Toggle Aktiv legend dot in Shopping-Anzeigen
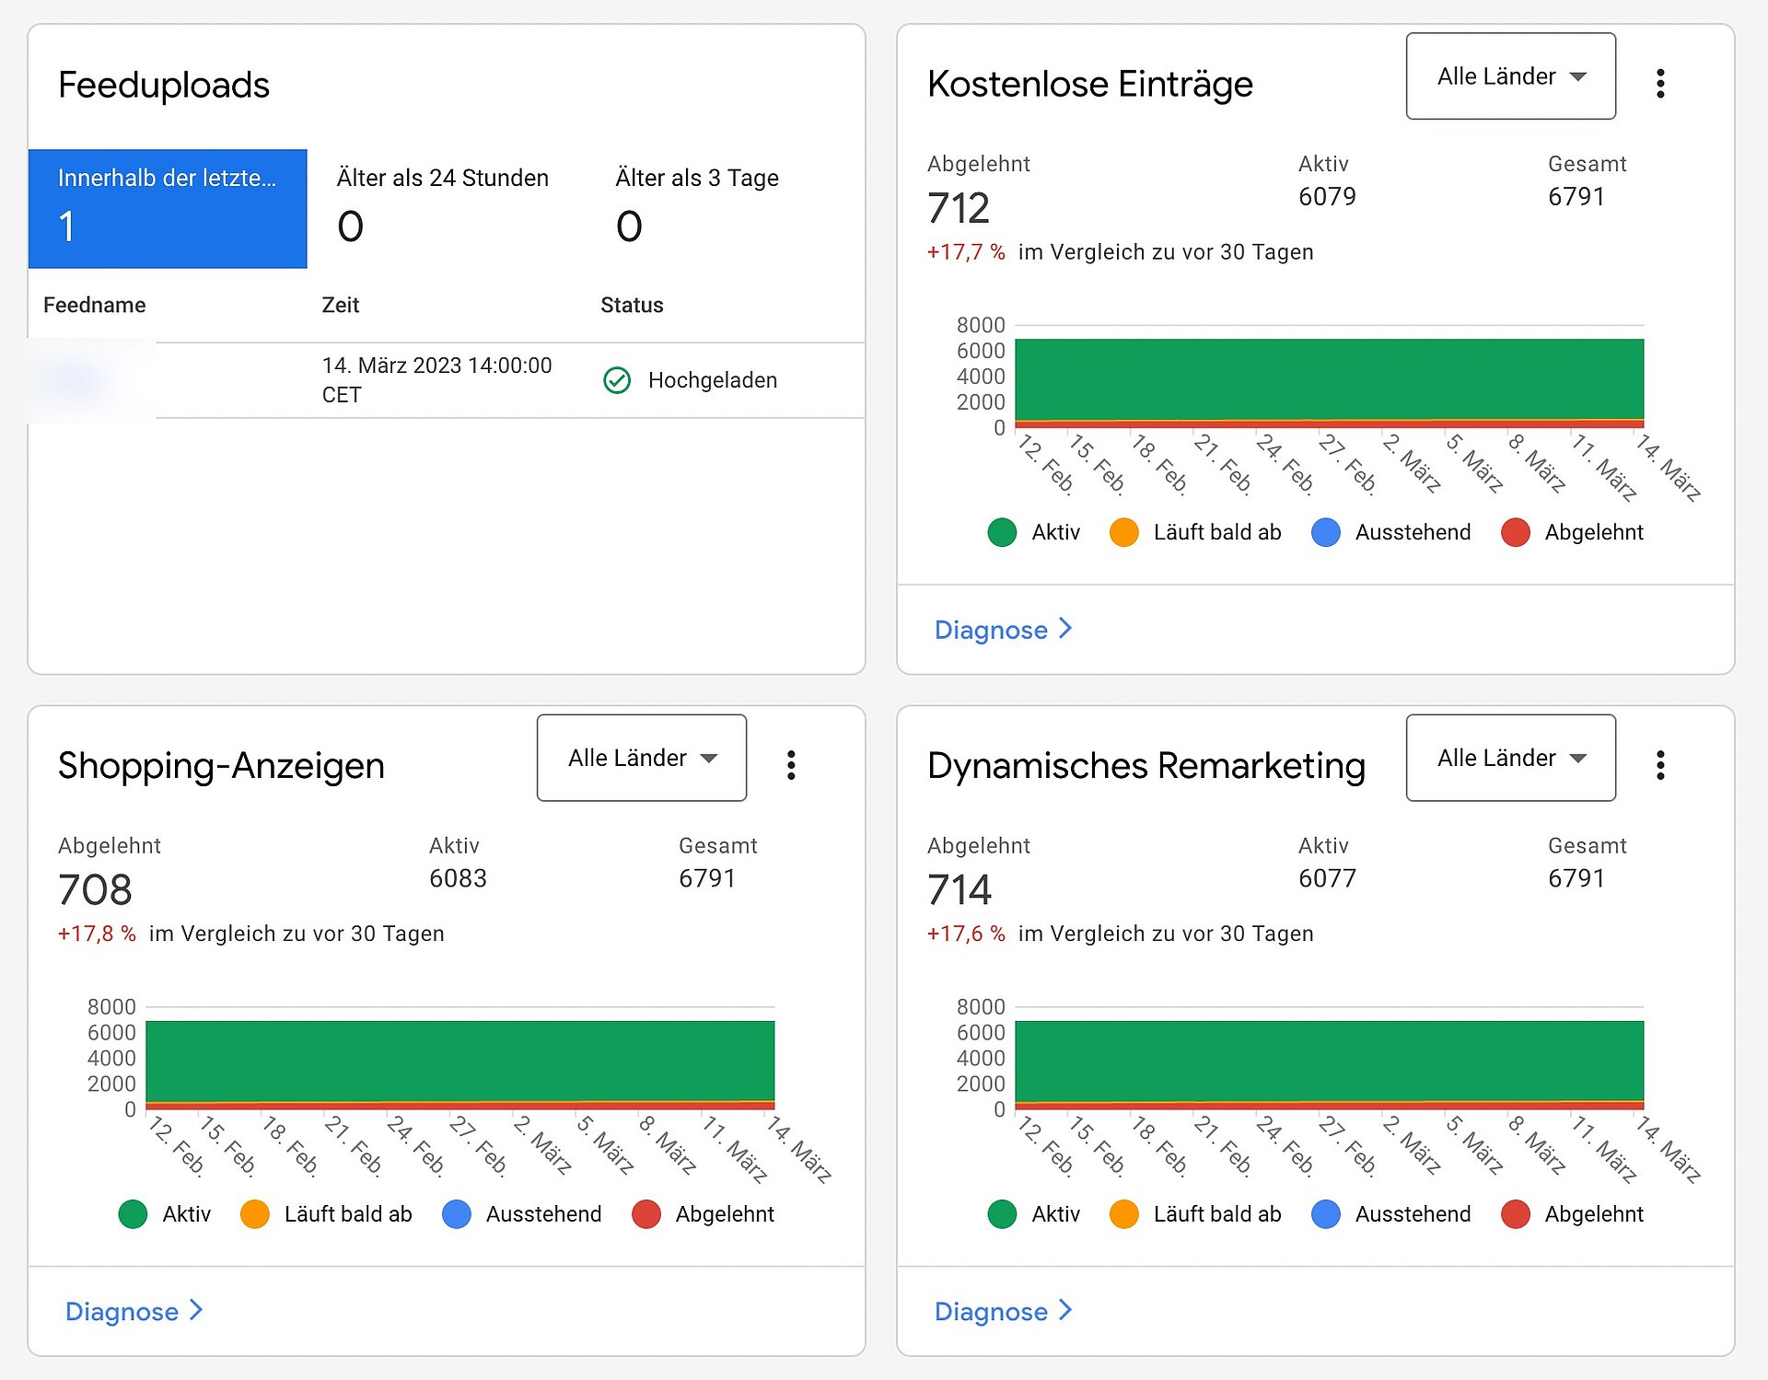This screenshot has width=1768, height=1380. pos(133,1214)
